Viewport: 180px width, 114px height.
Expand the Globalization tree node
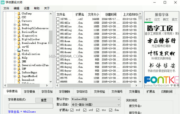15,54
